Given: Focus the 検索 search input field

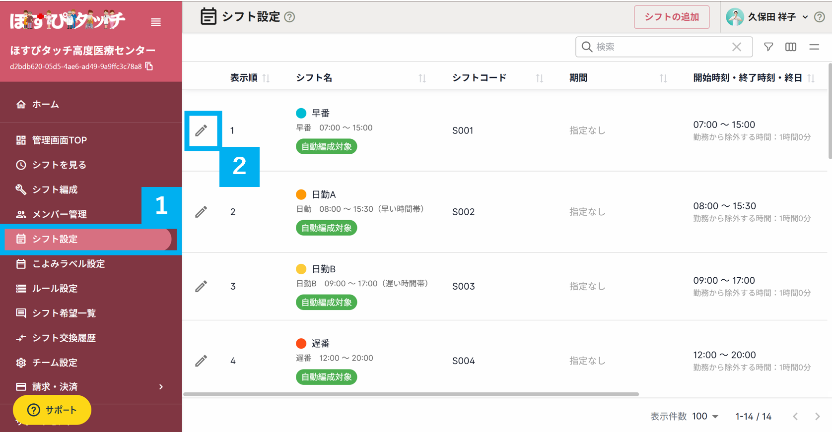Looking at the screenshot, I should coord(663,47).
